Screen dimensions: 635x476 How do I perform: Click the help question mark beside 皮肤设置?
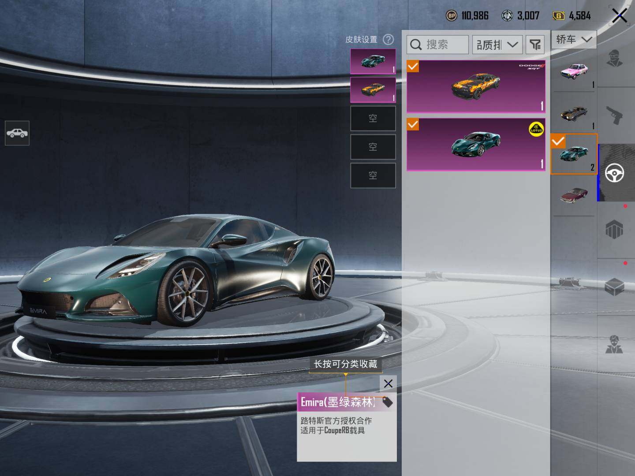pyautogui.click(x=388, y=40)
